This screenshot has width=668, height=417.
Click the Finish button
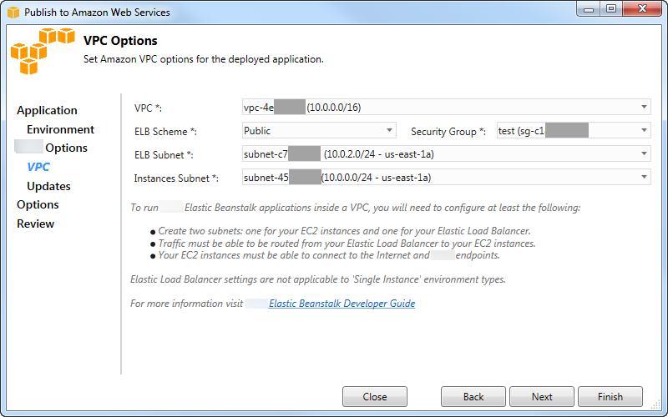(610, 397)
